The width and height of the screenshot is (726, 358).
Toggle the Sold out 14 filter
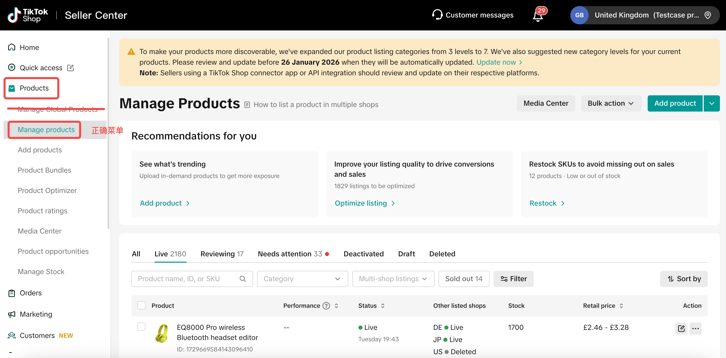point(464,279)
